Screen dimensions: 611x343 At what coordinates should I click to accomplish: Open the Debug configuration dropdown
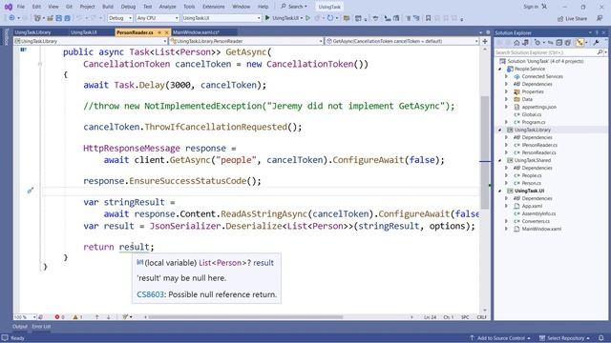tap(120, 18)
